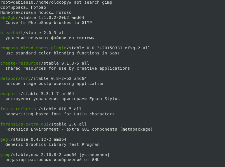This screenshot has height=167, width=225.
Task: Click the green abr2gbr package name
Action: 9,17
